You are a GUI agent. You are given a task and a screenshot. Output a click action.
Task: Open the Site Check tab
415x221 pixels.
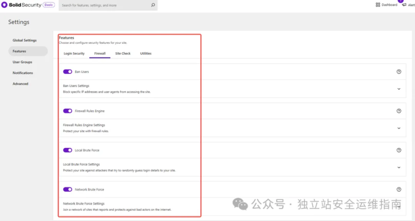click(x=123, y=54)
